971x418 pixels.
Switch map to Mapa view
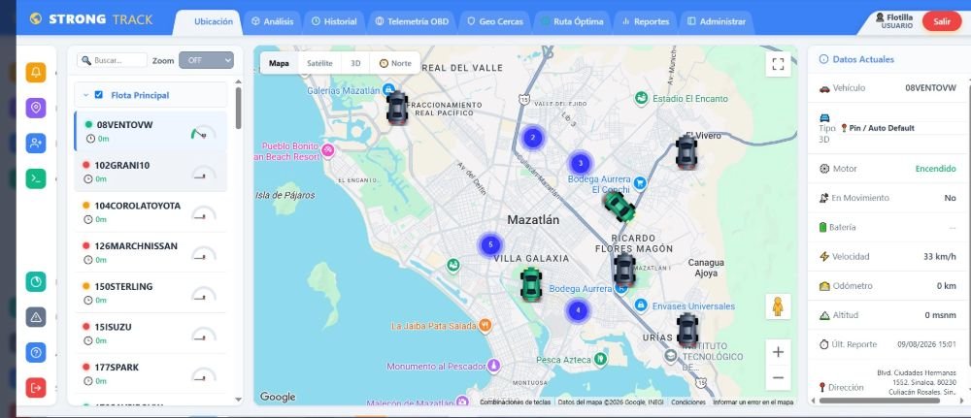pos(280,63)
